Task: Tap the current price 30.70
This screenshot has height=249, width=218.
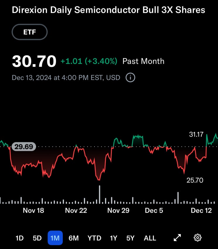Action: click(x=34, y=61)
